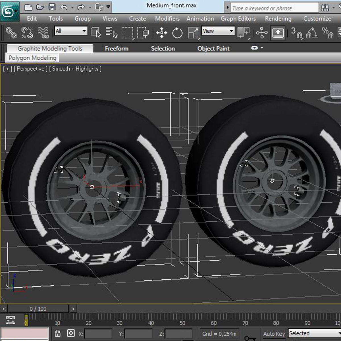Image resolution: width=341 pixels, height=341 pixels.
Task: Click the New Scene icon
Action: 28,7
